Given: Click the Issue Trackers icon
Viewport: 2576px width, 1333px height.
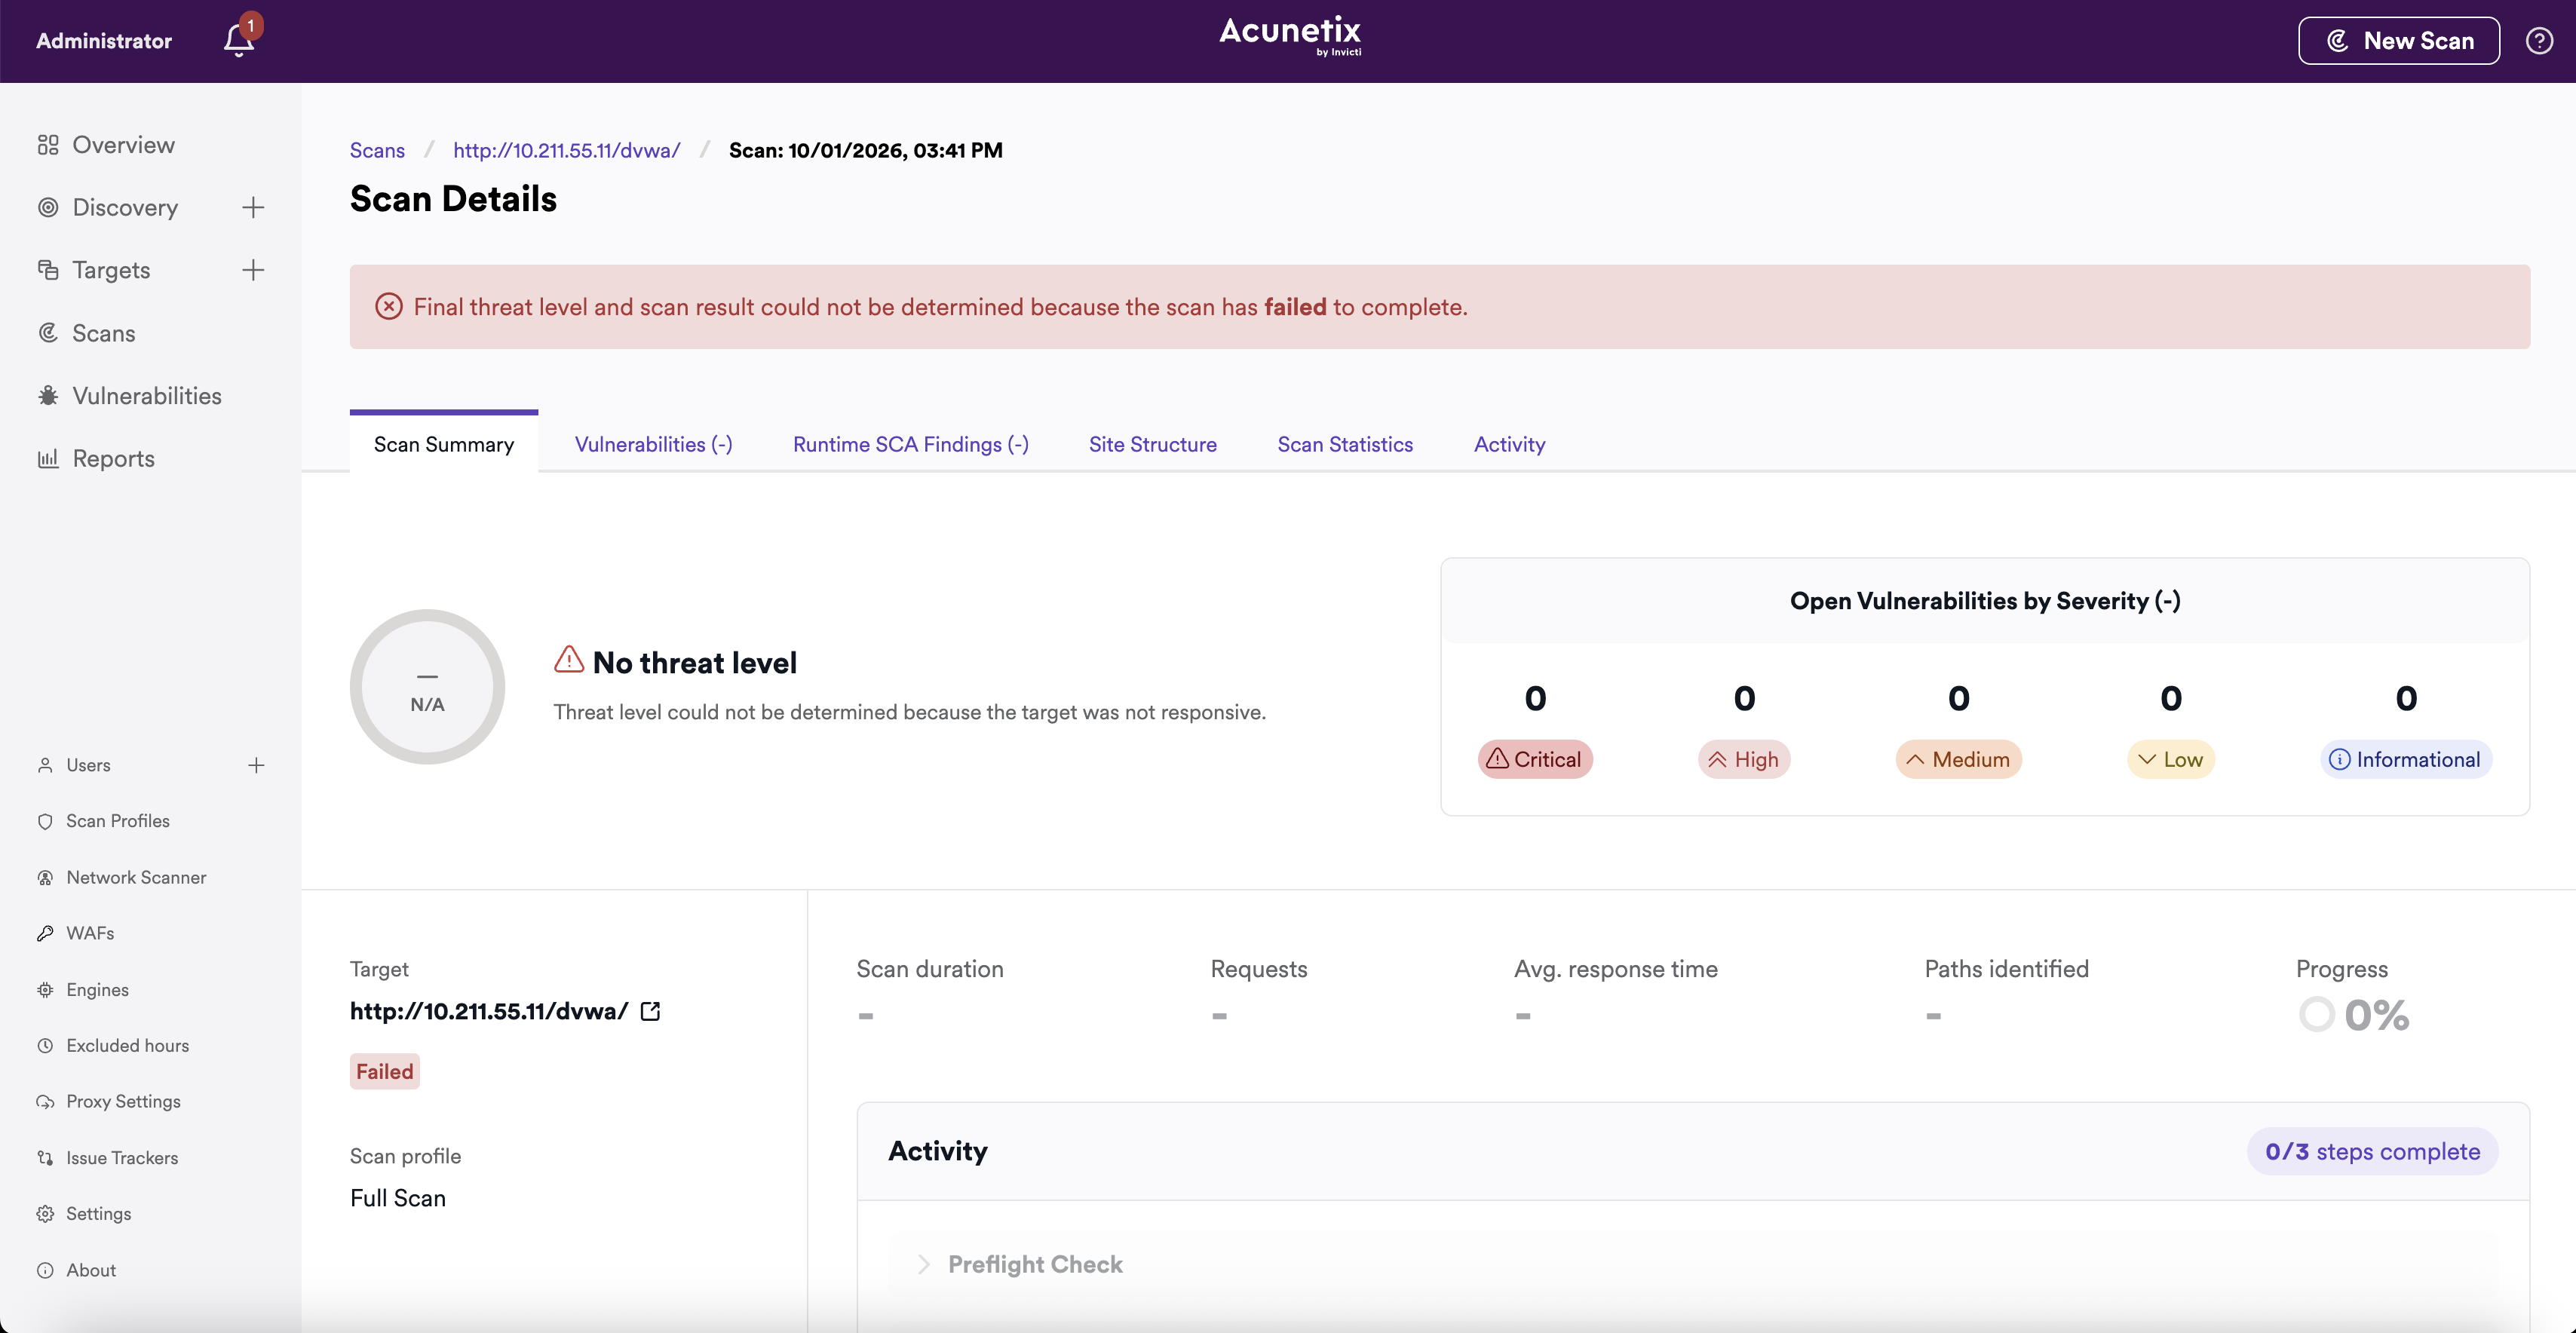Looking at the screenshot, I should (x=45, y=1157).
